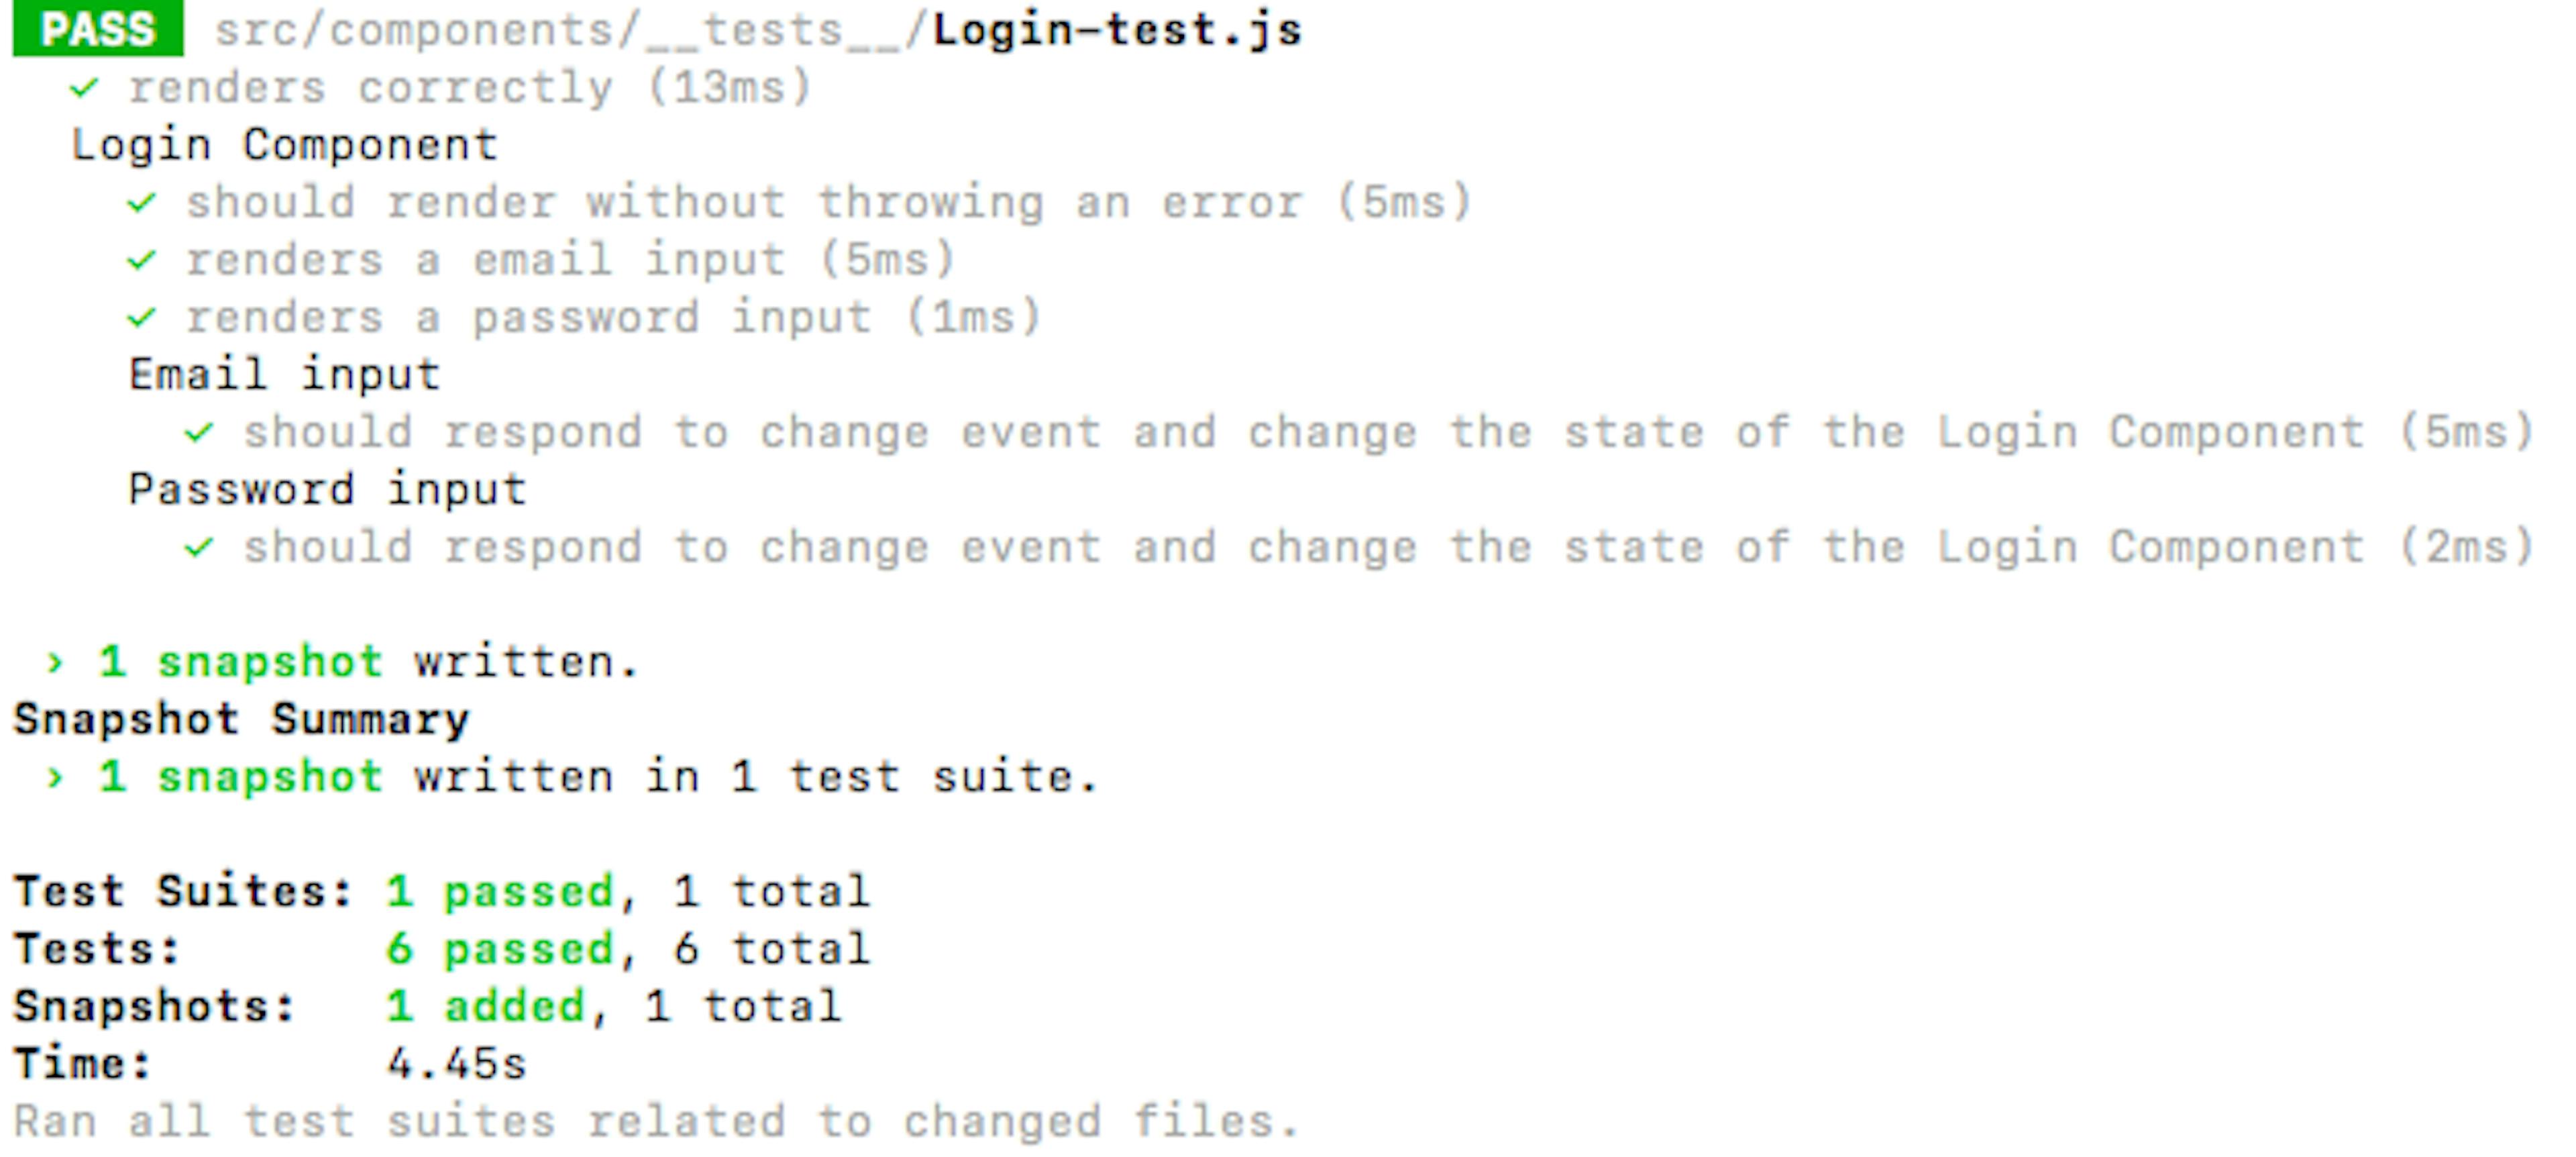The image size is (2576, 1157).
Task: Click "Ran all test suites related to changed files"
Action: [655, 1122]
